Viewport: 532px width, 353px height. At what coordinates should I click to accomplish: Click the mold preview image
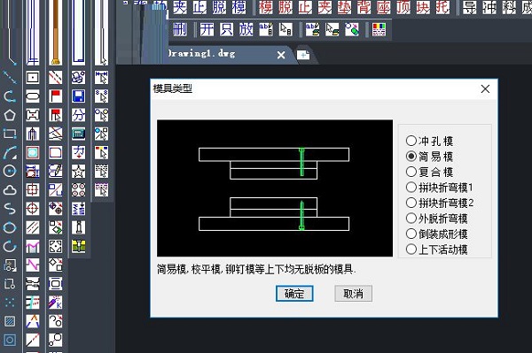[x=275, y=188]
